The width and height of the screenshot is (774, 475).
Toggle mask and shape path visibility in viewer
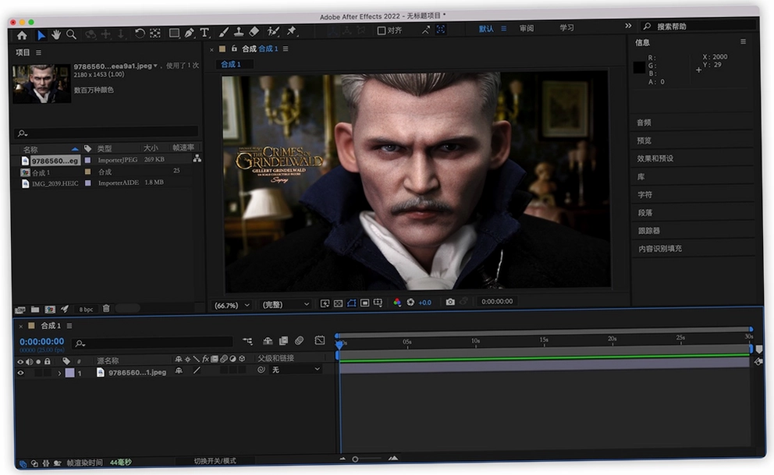point(351,303)
